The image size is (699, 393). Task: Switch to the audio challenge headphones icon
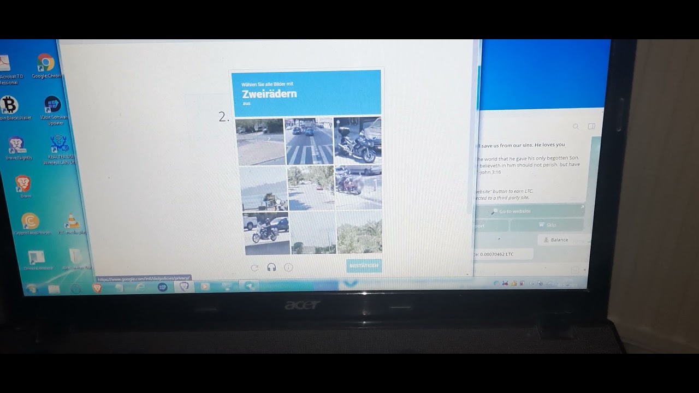point(271,267)
